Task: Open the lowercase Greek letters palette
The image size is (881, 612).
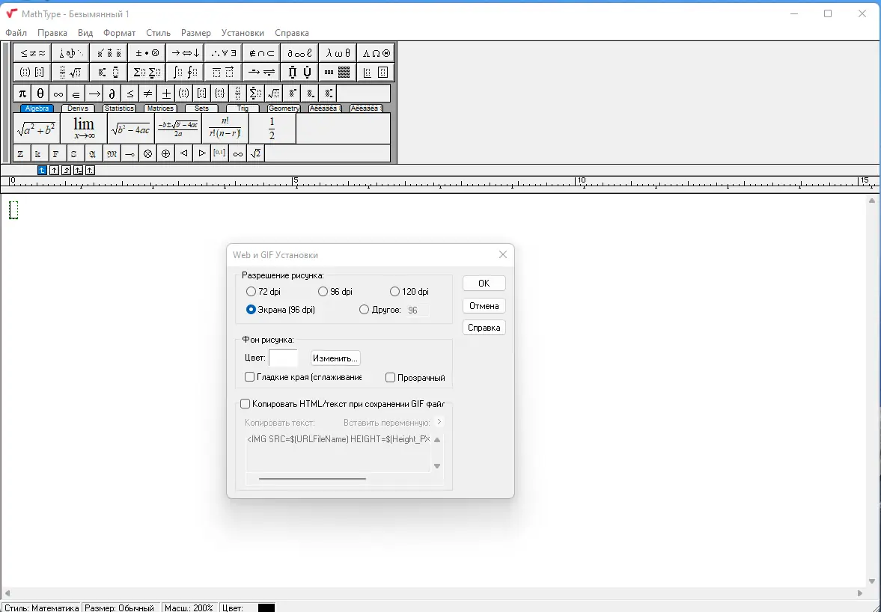Action: pyautogui.click(x=338, y=53)
